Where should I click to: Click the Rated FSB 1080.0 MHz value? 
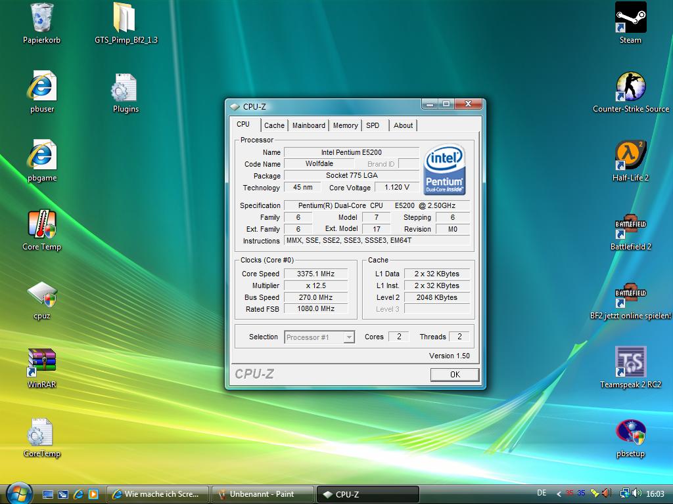click(316, 308)
